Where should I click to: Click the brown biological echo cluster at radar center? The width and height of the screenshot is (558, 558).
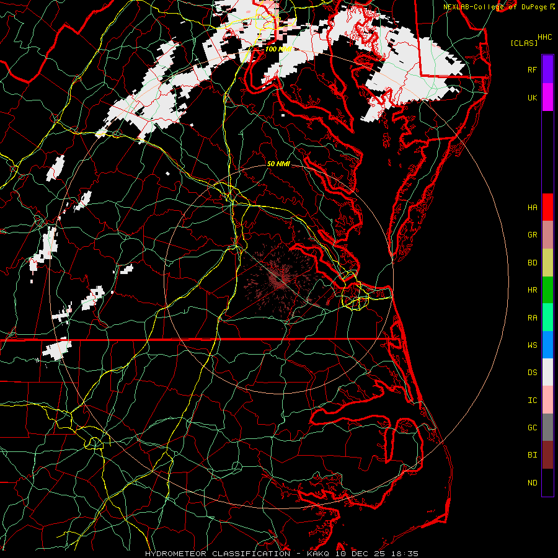coord(280,280)
